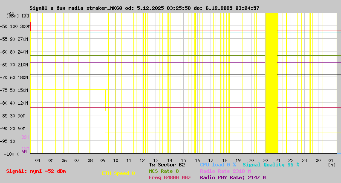Click the "Tx Sector 62" legend entry

pyautogui.click(x=167, y=164)
